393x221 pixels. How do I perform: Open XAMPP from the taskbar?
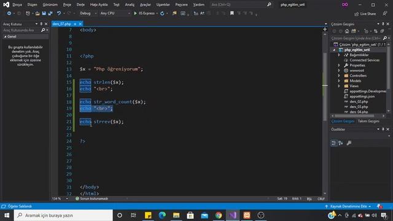pyautogui.click(x=247, y=215)
